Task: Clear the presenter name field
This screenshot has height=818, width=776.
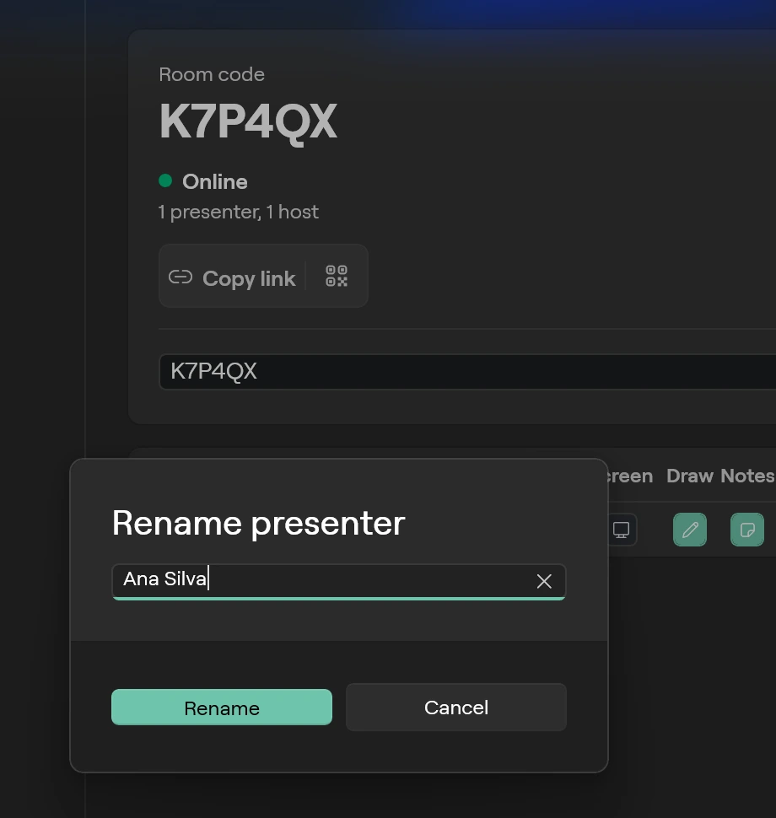Action: point(544,581)
